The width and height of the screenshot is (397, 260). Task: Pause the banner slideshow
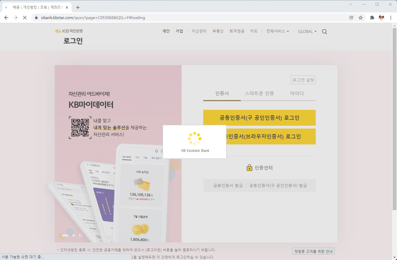(x=80, y=235)
